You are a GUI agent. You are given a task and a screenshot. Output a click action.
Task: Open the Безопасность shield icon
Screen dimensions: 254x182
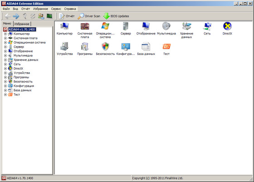tap(105, 46)
